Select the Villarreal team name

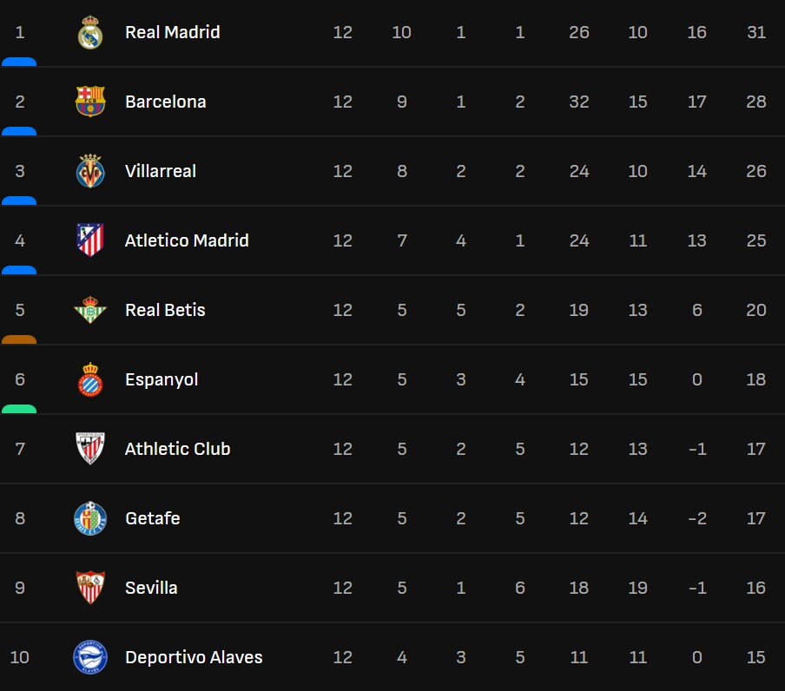tap(160, 171)
